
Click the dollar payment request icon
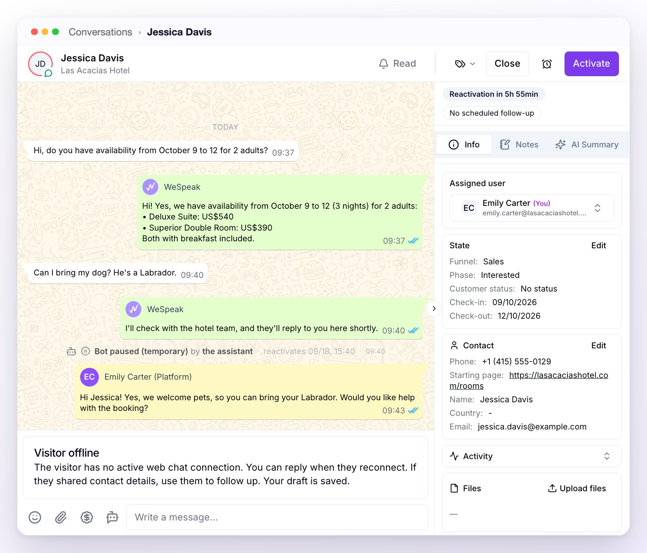tap(87, 517)
